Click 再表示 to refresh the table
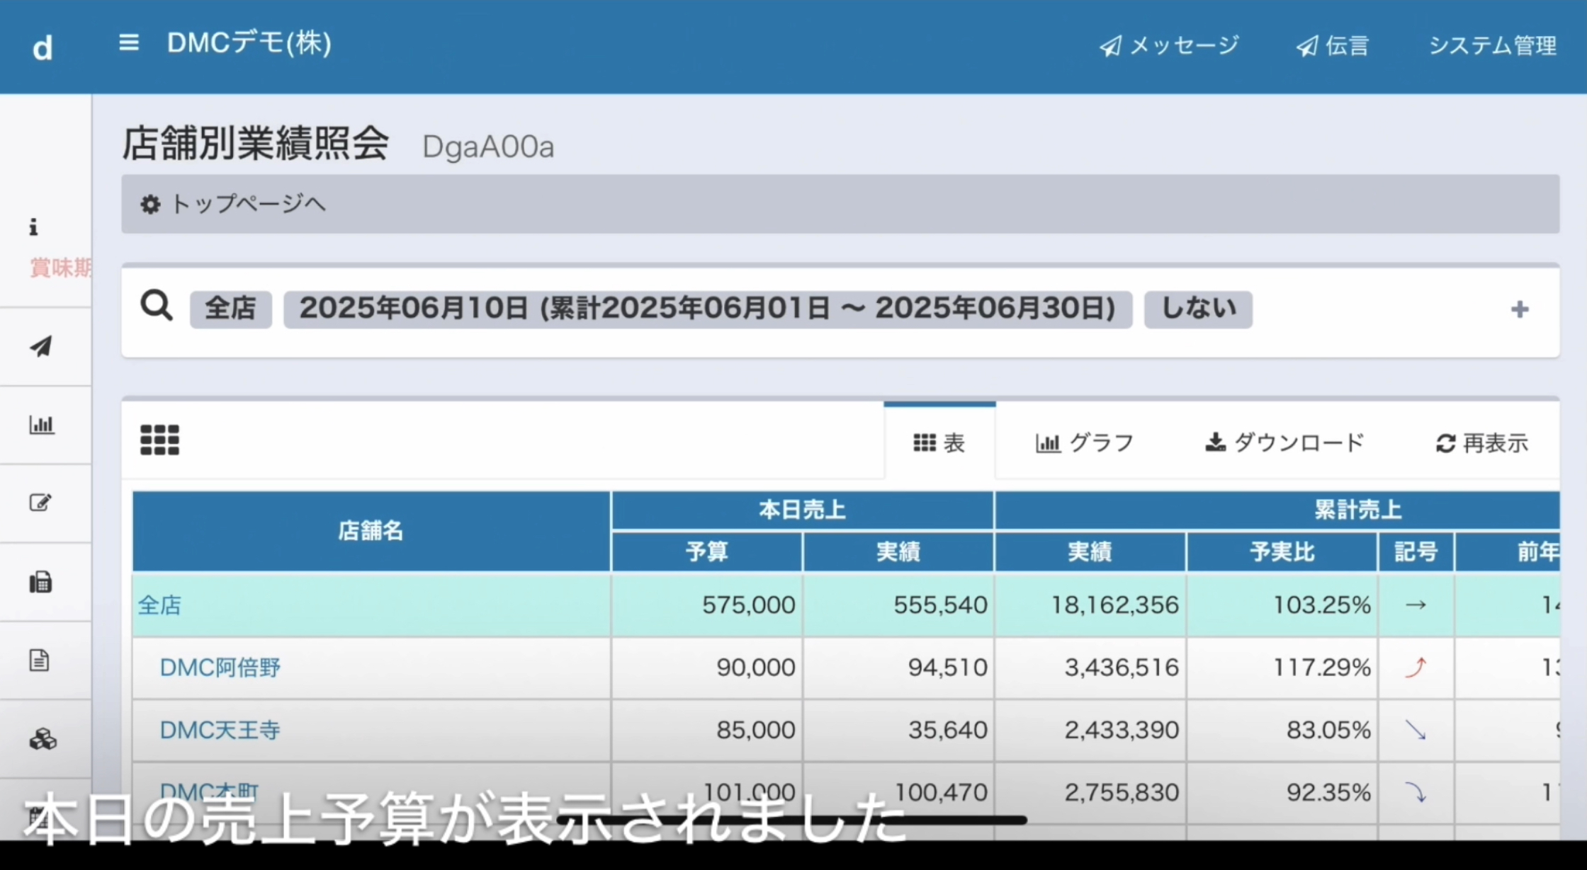This screenshot has width=1587, height=870. pos(1481,443)
